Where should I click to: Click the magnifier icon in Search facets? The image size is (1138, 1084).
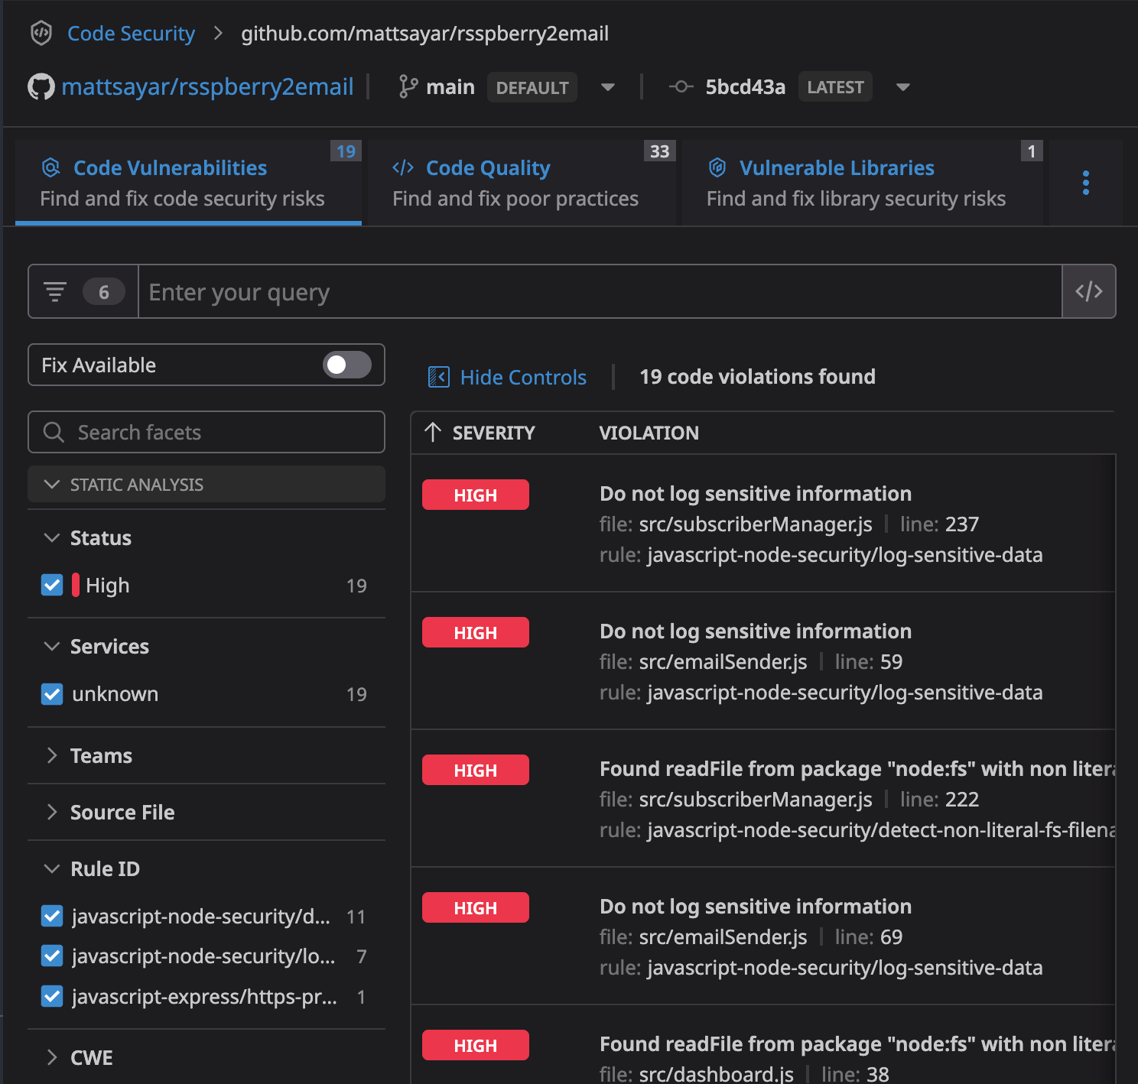tap(54, 432)
